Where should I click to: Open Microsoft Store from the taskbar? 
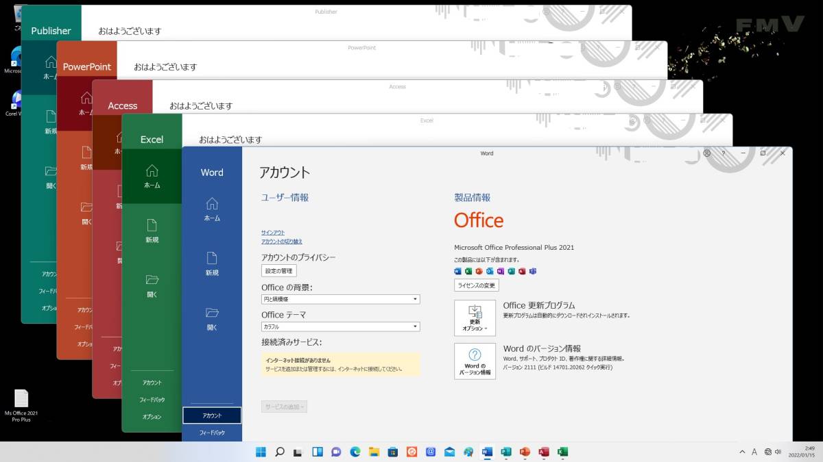393,452
